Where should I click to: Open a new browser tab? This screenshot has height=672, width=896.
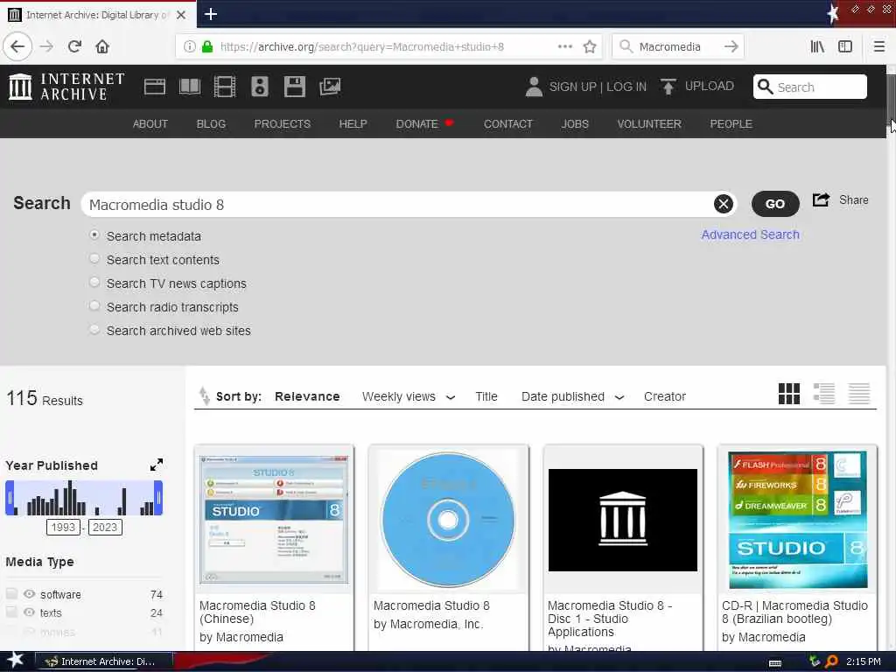pos(211,14)
